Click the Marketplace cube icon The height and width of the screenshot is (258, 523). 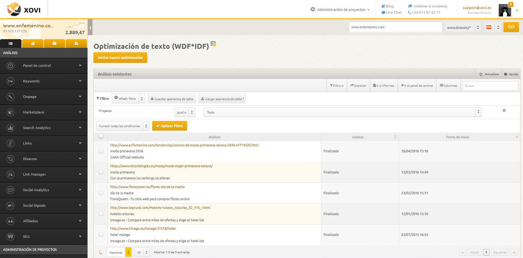[11, 112]
